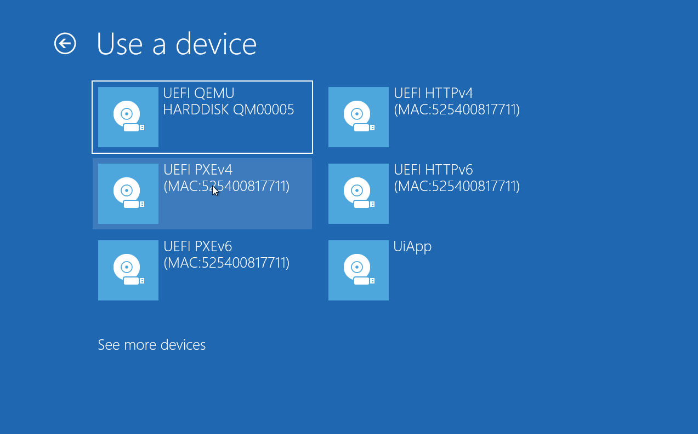Click the drive icon beside UiApp

coord(359,270)
